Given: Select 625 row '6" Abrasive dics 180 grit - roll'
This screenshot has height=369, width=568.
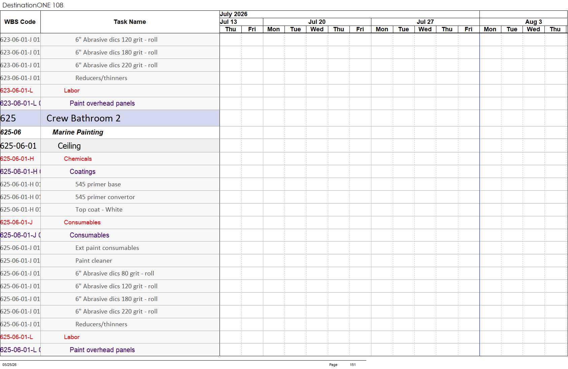Looking at the screenshot, I should [116, 299].
